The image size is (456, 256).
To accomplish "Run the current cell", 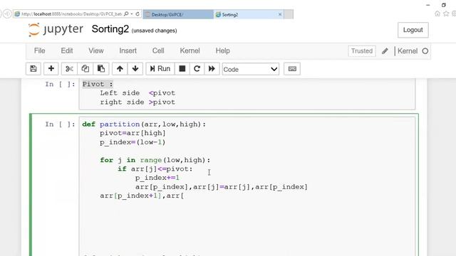I will (x=160, y=69).
